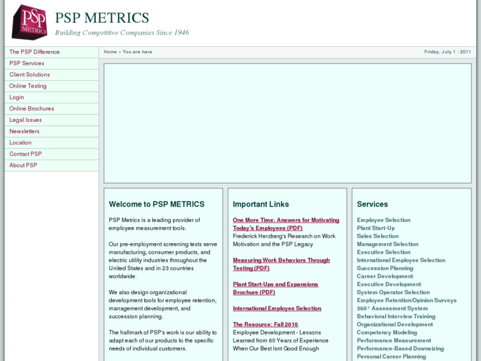Open Employee Retention/Opinion Surveys service
Screen dimensions: 481x361
point(406,300)
